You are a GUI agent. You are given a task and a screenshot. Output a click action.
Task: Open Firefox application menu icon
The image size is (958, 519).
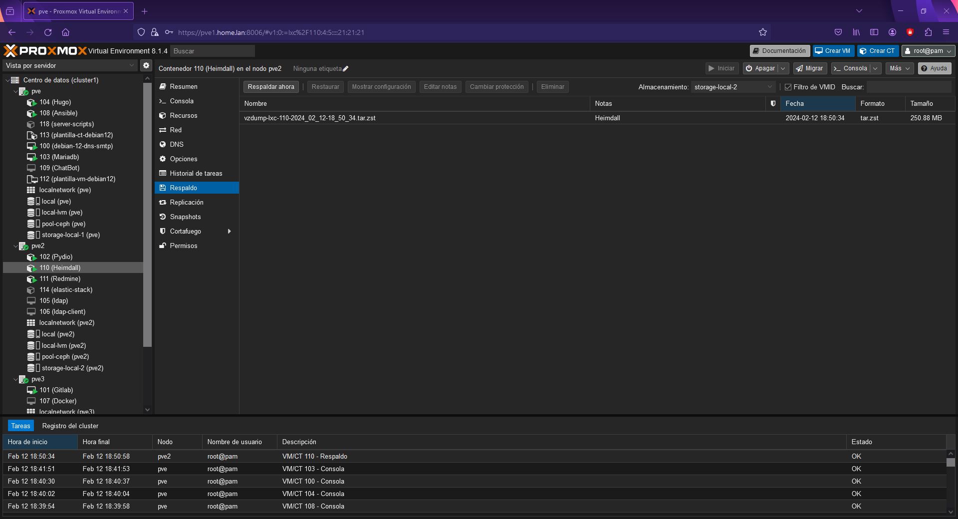946,32
